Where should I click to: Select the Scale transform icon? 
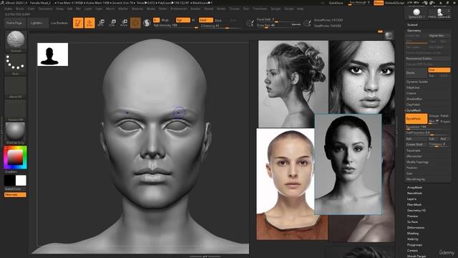coord(112,23)
